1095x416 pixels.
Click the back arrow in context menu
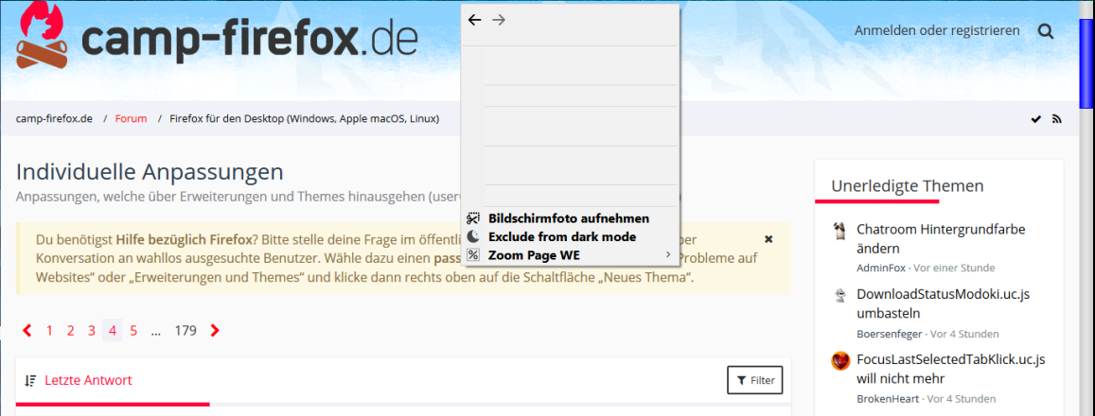pyautogui.click(x=474, y=20)
